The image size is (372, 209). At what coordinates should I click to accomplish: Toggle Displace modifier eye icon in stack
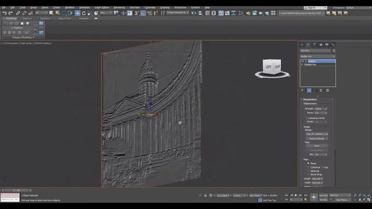302,61
